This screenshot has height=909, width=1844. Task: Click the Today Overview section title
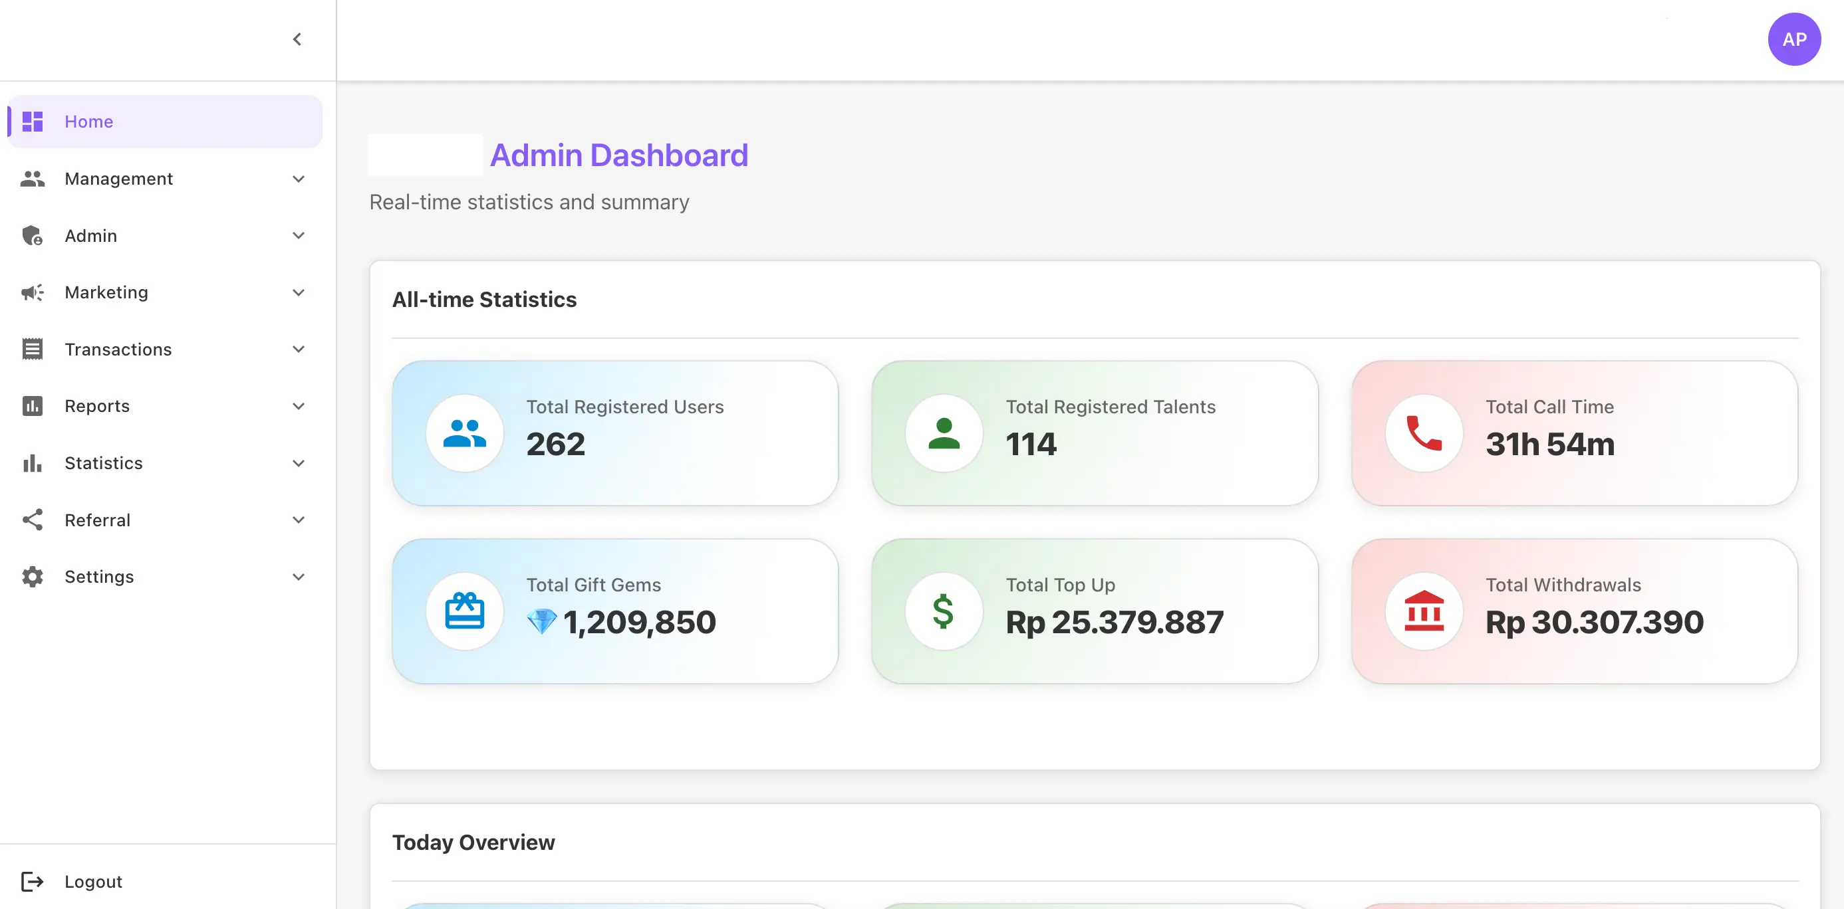pyautogui.click(x=473, y=843)
